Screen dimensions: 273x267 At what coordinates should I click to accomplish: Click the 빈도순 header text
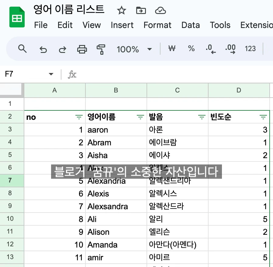click(221, 117)
